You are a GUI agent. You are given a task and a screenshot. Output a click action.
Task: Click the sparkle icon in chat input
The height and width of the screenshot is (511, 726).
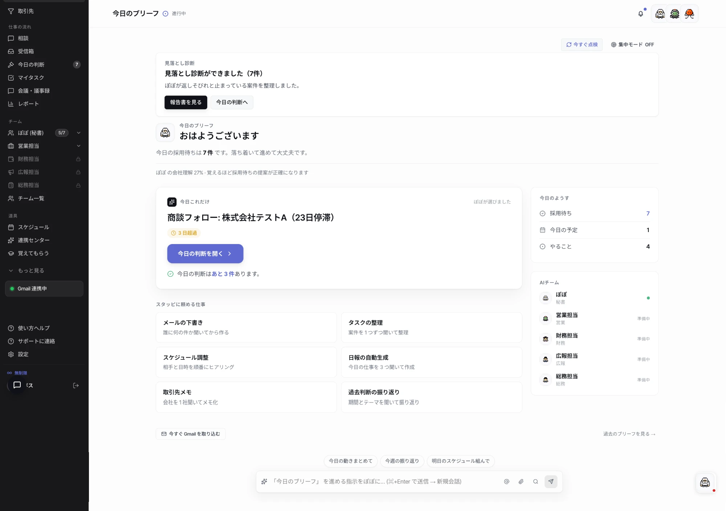[264, 482]
